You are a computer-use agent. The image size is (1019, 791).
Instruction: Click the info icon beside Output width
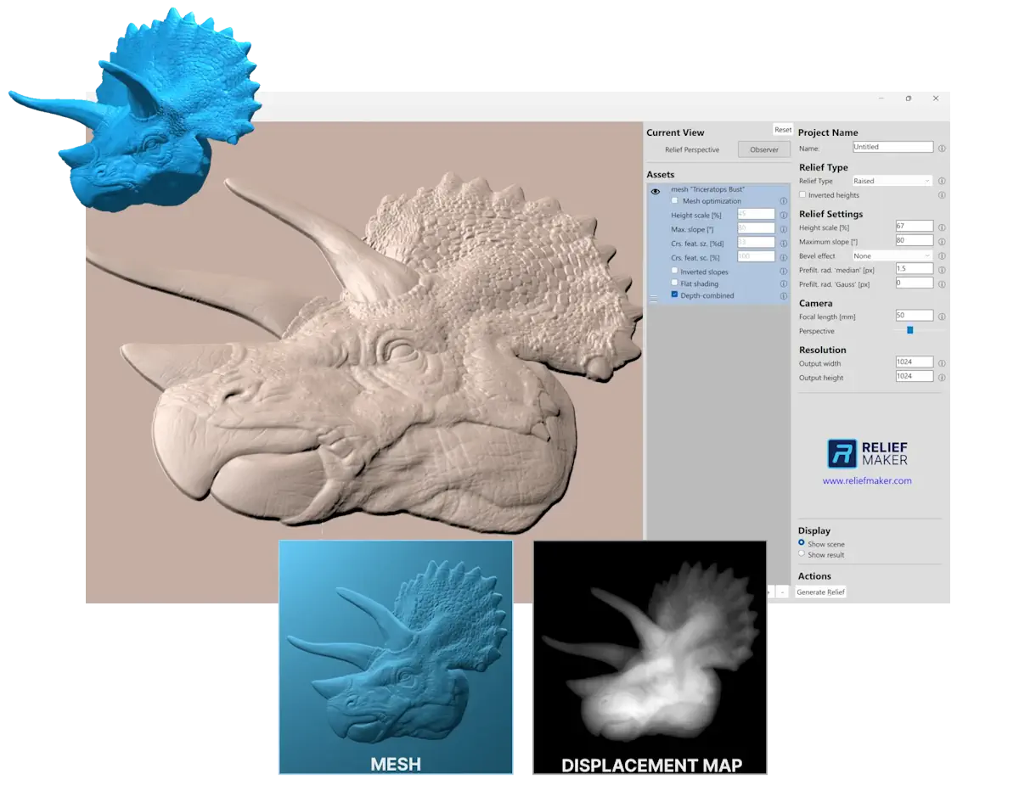(941, 362)
